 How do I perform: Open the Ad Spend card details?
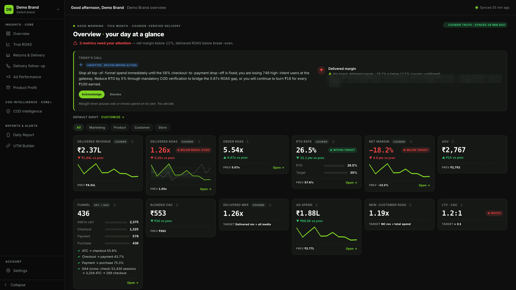tap(351, 249)
